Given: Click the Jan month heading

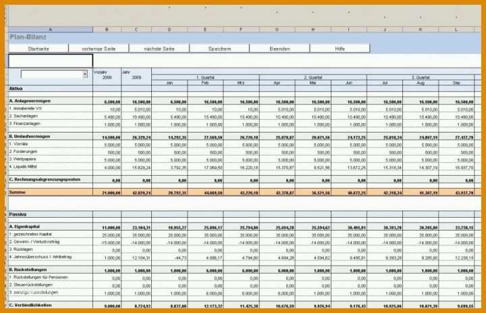Looking at the screenshot, I should coord(169,83).
